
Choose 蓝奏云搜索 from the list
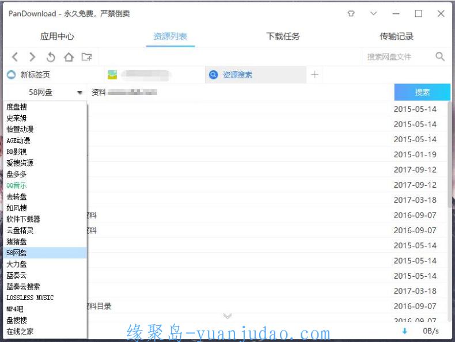pos(45,286)
